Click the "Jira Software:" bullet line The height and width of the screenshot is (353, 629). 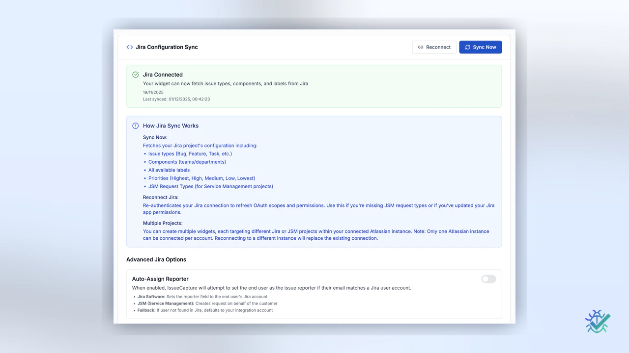[x=202, y=297]
